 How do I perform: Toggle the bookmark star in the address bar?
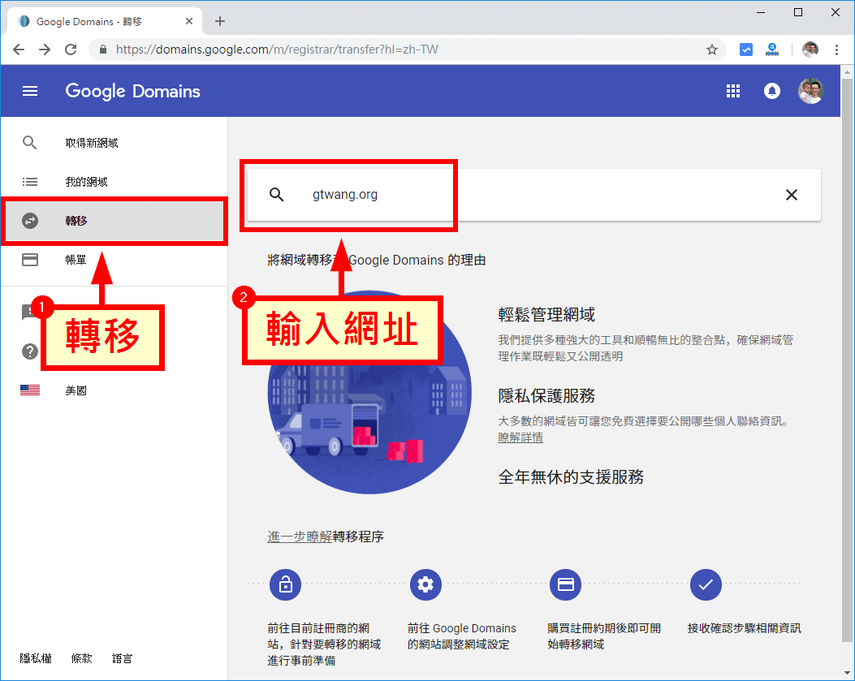(x=712, y=49)
